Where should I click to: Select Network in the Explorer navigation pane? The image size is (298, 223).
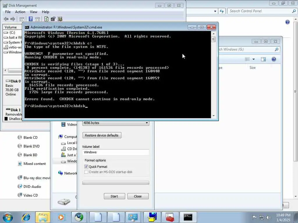pyautogui.click(x=68, y=173)
